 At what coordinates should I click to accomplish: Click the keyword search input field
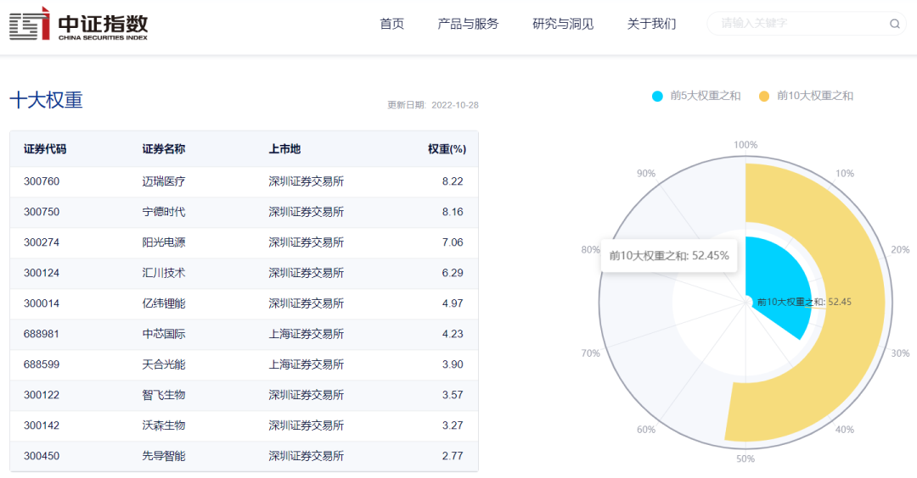pos(798,24)
